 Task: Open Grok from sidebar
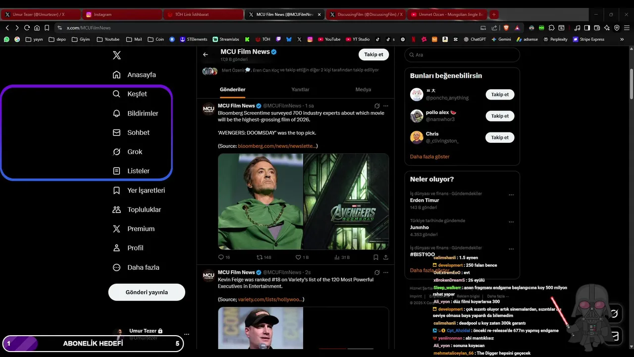click(127, 152)
